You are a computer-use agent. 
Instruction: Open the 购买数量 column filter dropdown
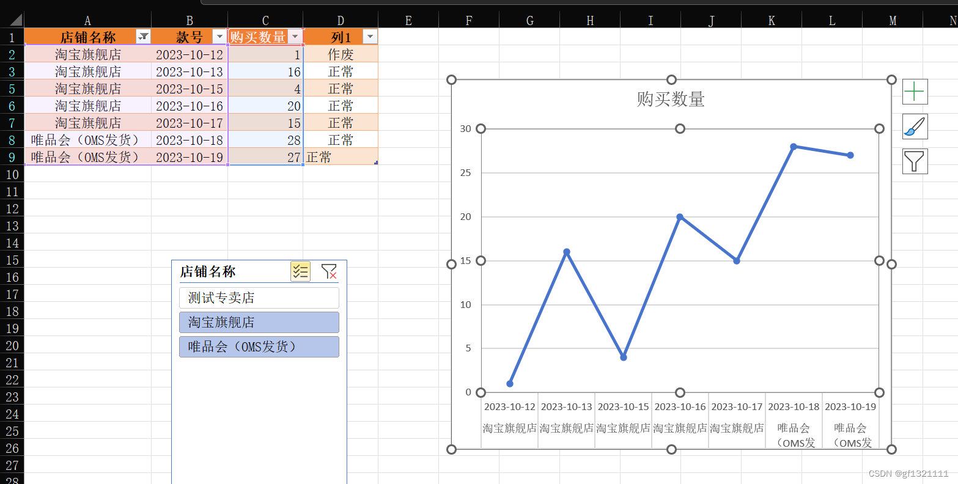click(x=295, y=37)
